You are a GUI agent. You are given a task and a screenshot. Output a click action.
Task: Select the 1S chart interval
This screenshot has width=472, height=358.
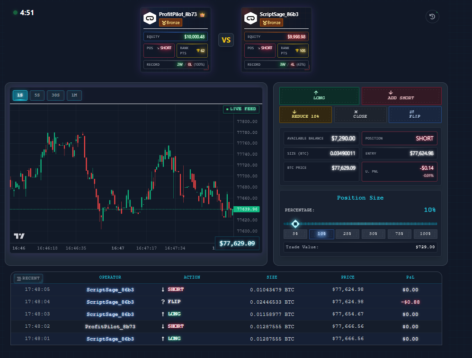[20, 95]
